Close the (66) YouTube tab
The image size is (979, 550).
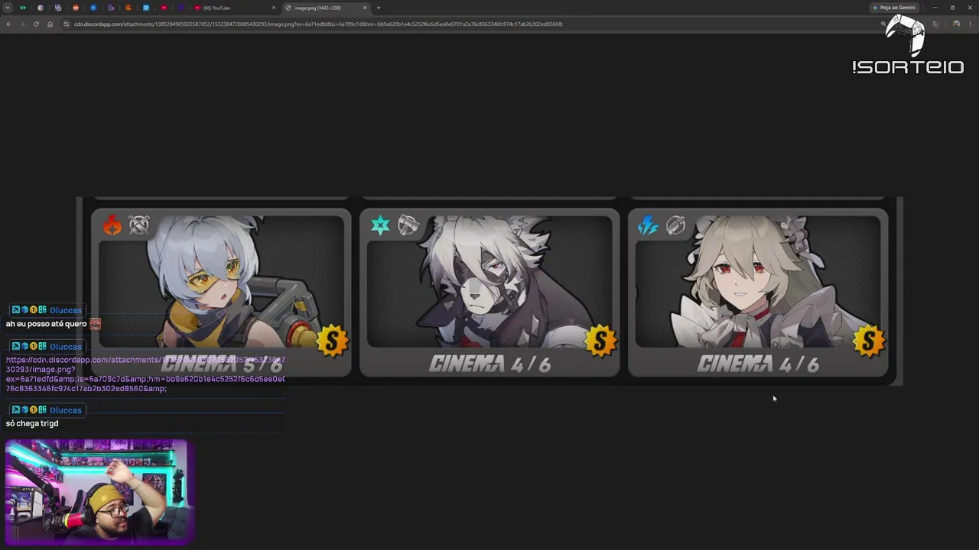[x=274, y=8]
